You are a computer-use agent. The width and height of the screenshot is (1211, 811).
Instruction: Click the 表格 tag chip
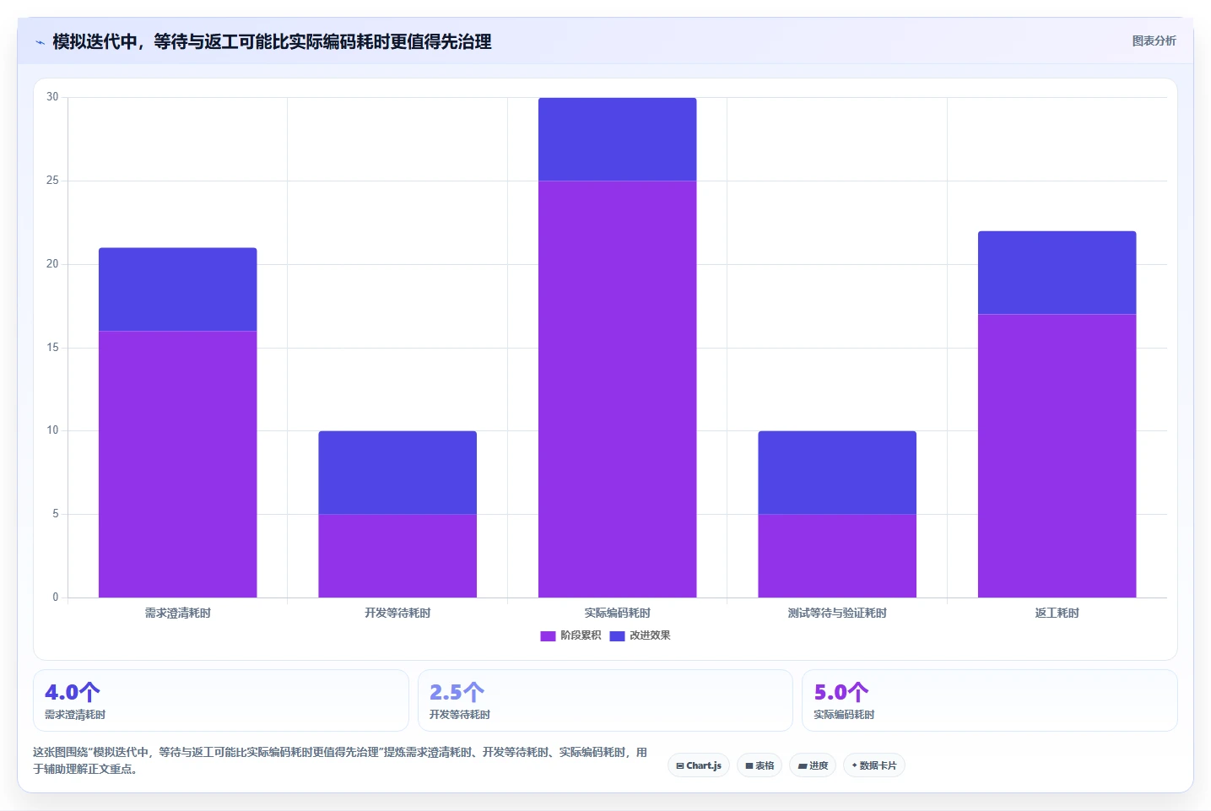(760, 765)
